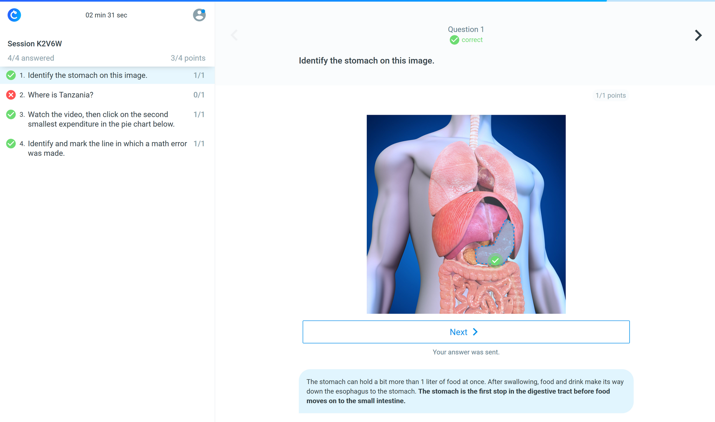
Task: Select question 1 about the stomach
Action: pos(88,75)
